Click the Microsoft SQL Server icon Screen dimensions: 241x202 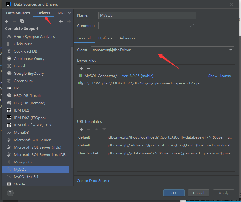[x=9, y=140]
